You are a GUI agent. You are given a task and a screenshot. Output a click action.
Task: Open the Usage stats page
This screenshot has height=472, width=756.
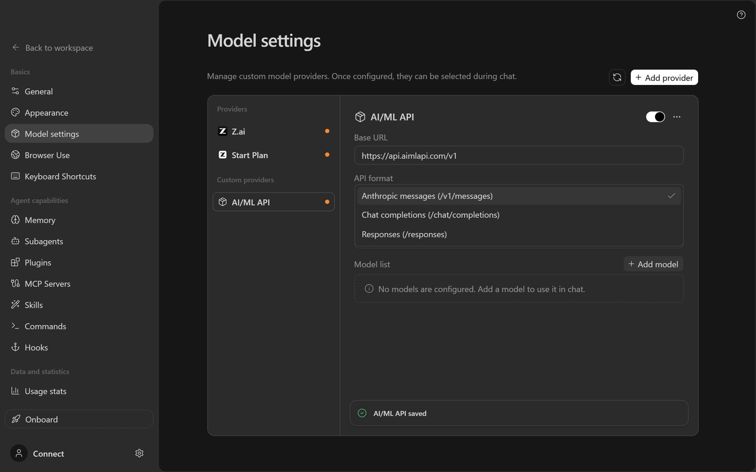[79, 391]
